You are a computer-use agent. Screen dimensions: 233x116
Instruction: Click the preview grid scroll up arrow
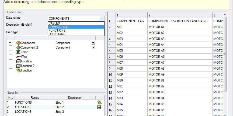(x=225, y=15)
